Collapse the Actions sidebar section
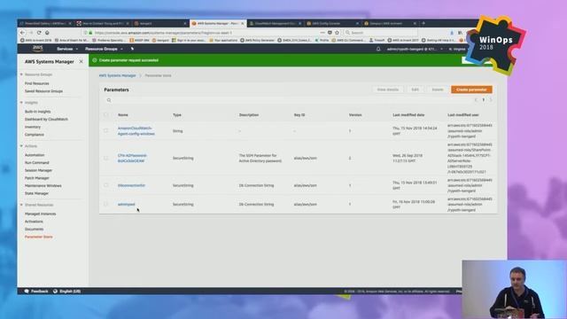 (21, 146)
